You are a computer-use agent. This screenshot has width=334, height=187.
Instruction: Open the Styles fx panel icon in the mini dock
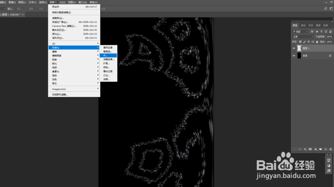(x=329, y=171)
